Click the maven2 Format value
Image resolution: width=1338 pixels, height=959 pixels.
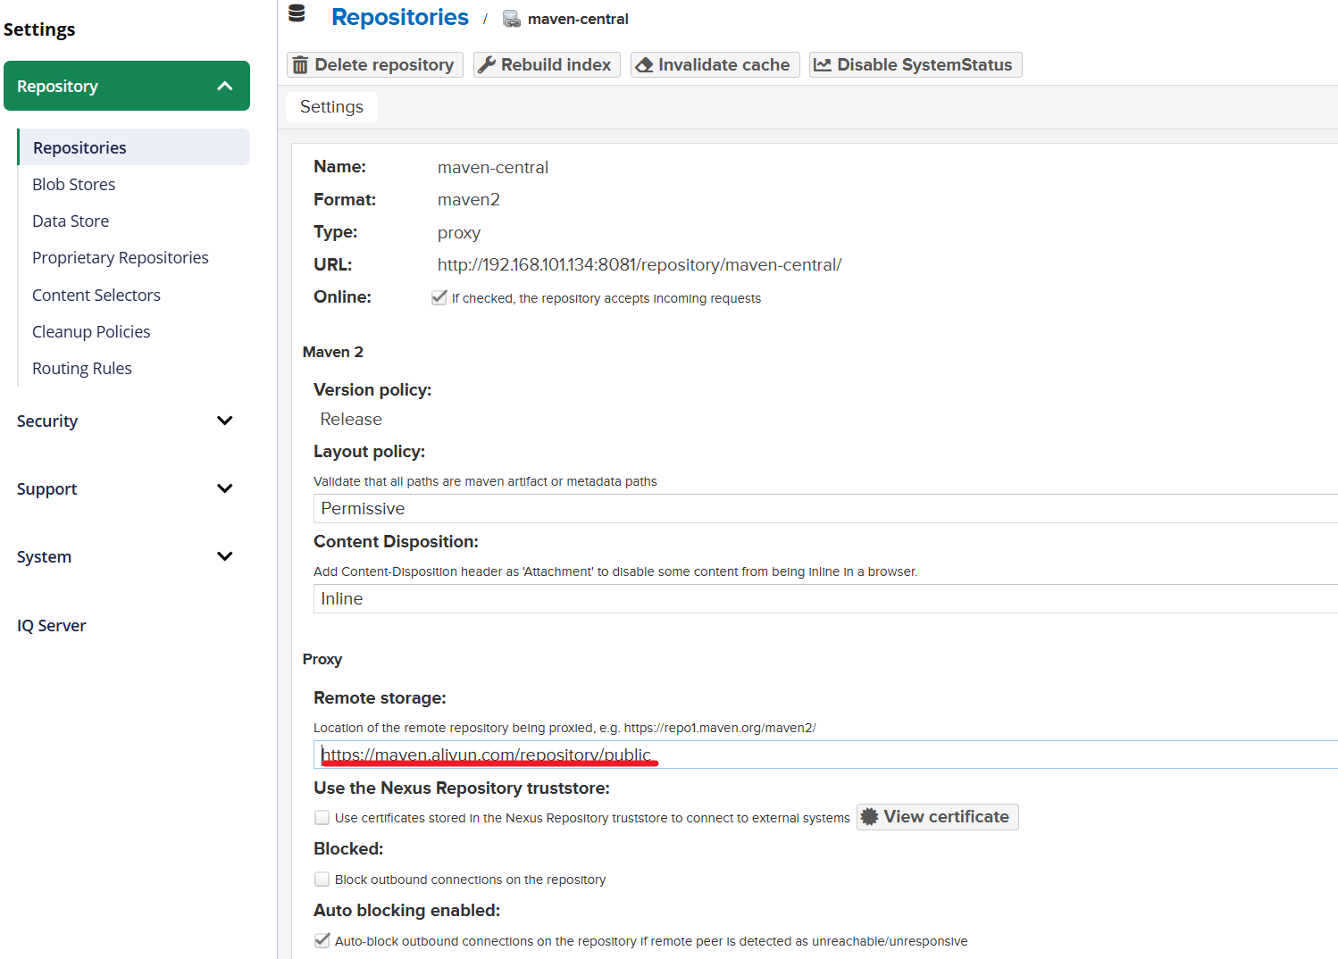469,199
